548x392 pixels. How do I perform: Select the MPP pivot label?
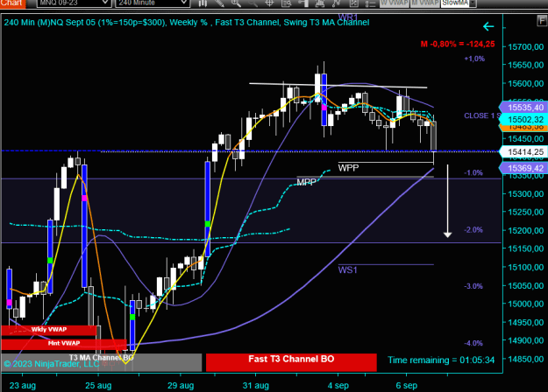(x=307, y=182)
